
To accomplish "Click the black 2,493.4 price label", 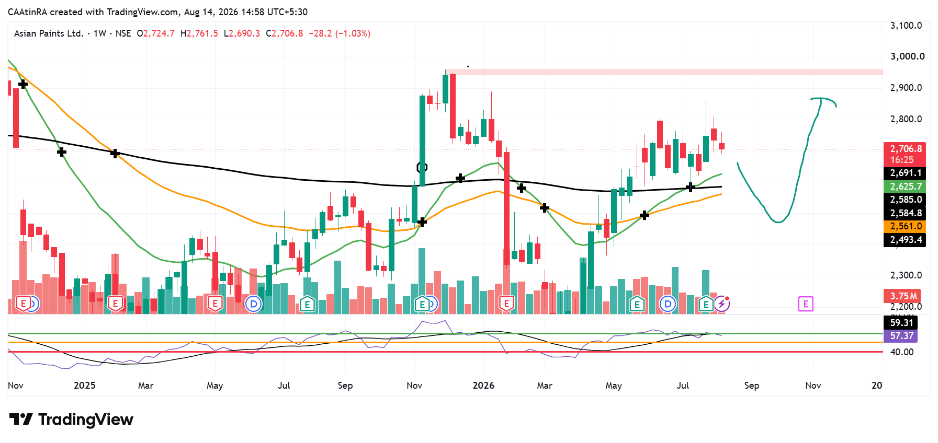I will point(905,240).
